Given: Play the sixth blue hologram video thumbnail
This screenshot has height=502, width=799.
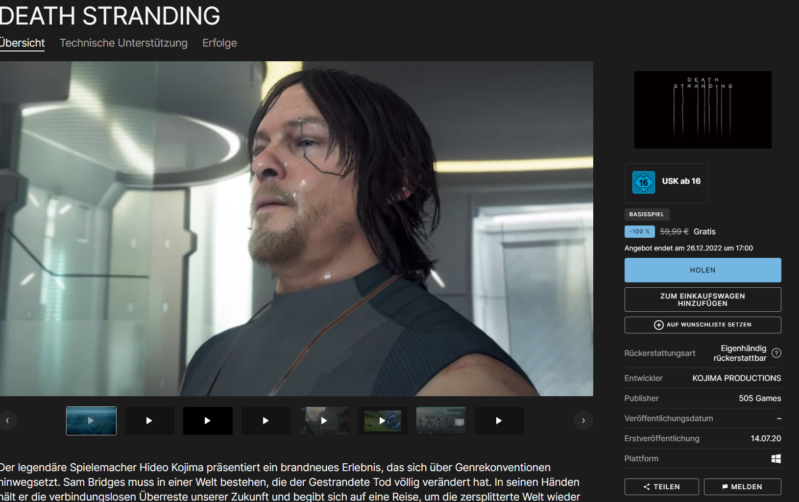Looking at the screenshot, I should point(383,421).
